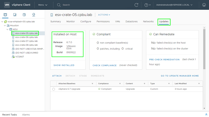The height and width of the screenshot is (117, 209).
Task: Click the Compliant status cell
Action: pyautogui.click(x=105, y=89)
